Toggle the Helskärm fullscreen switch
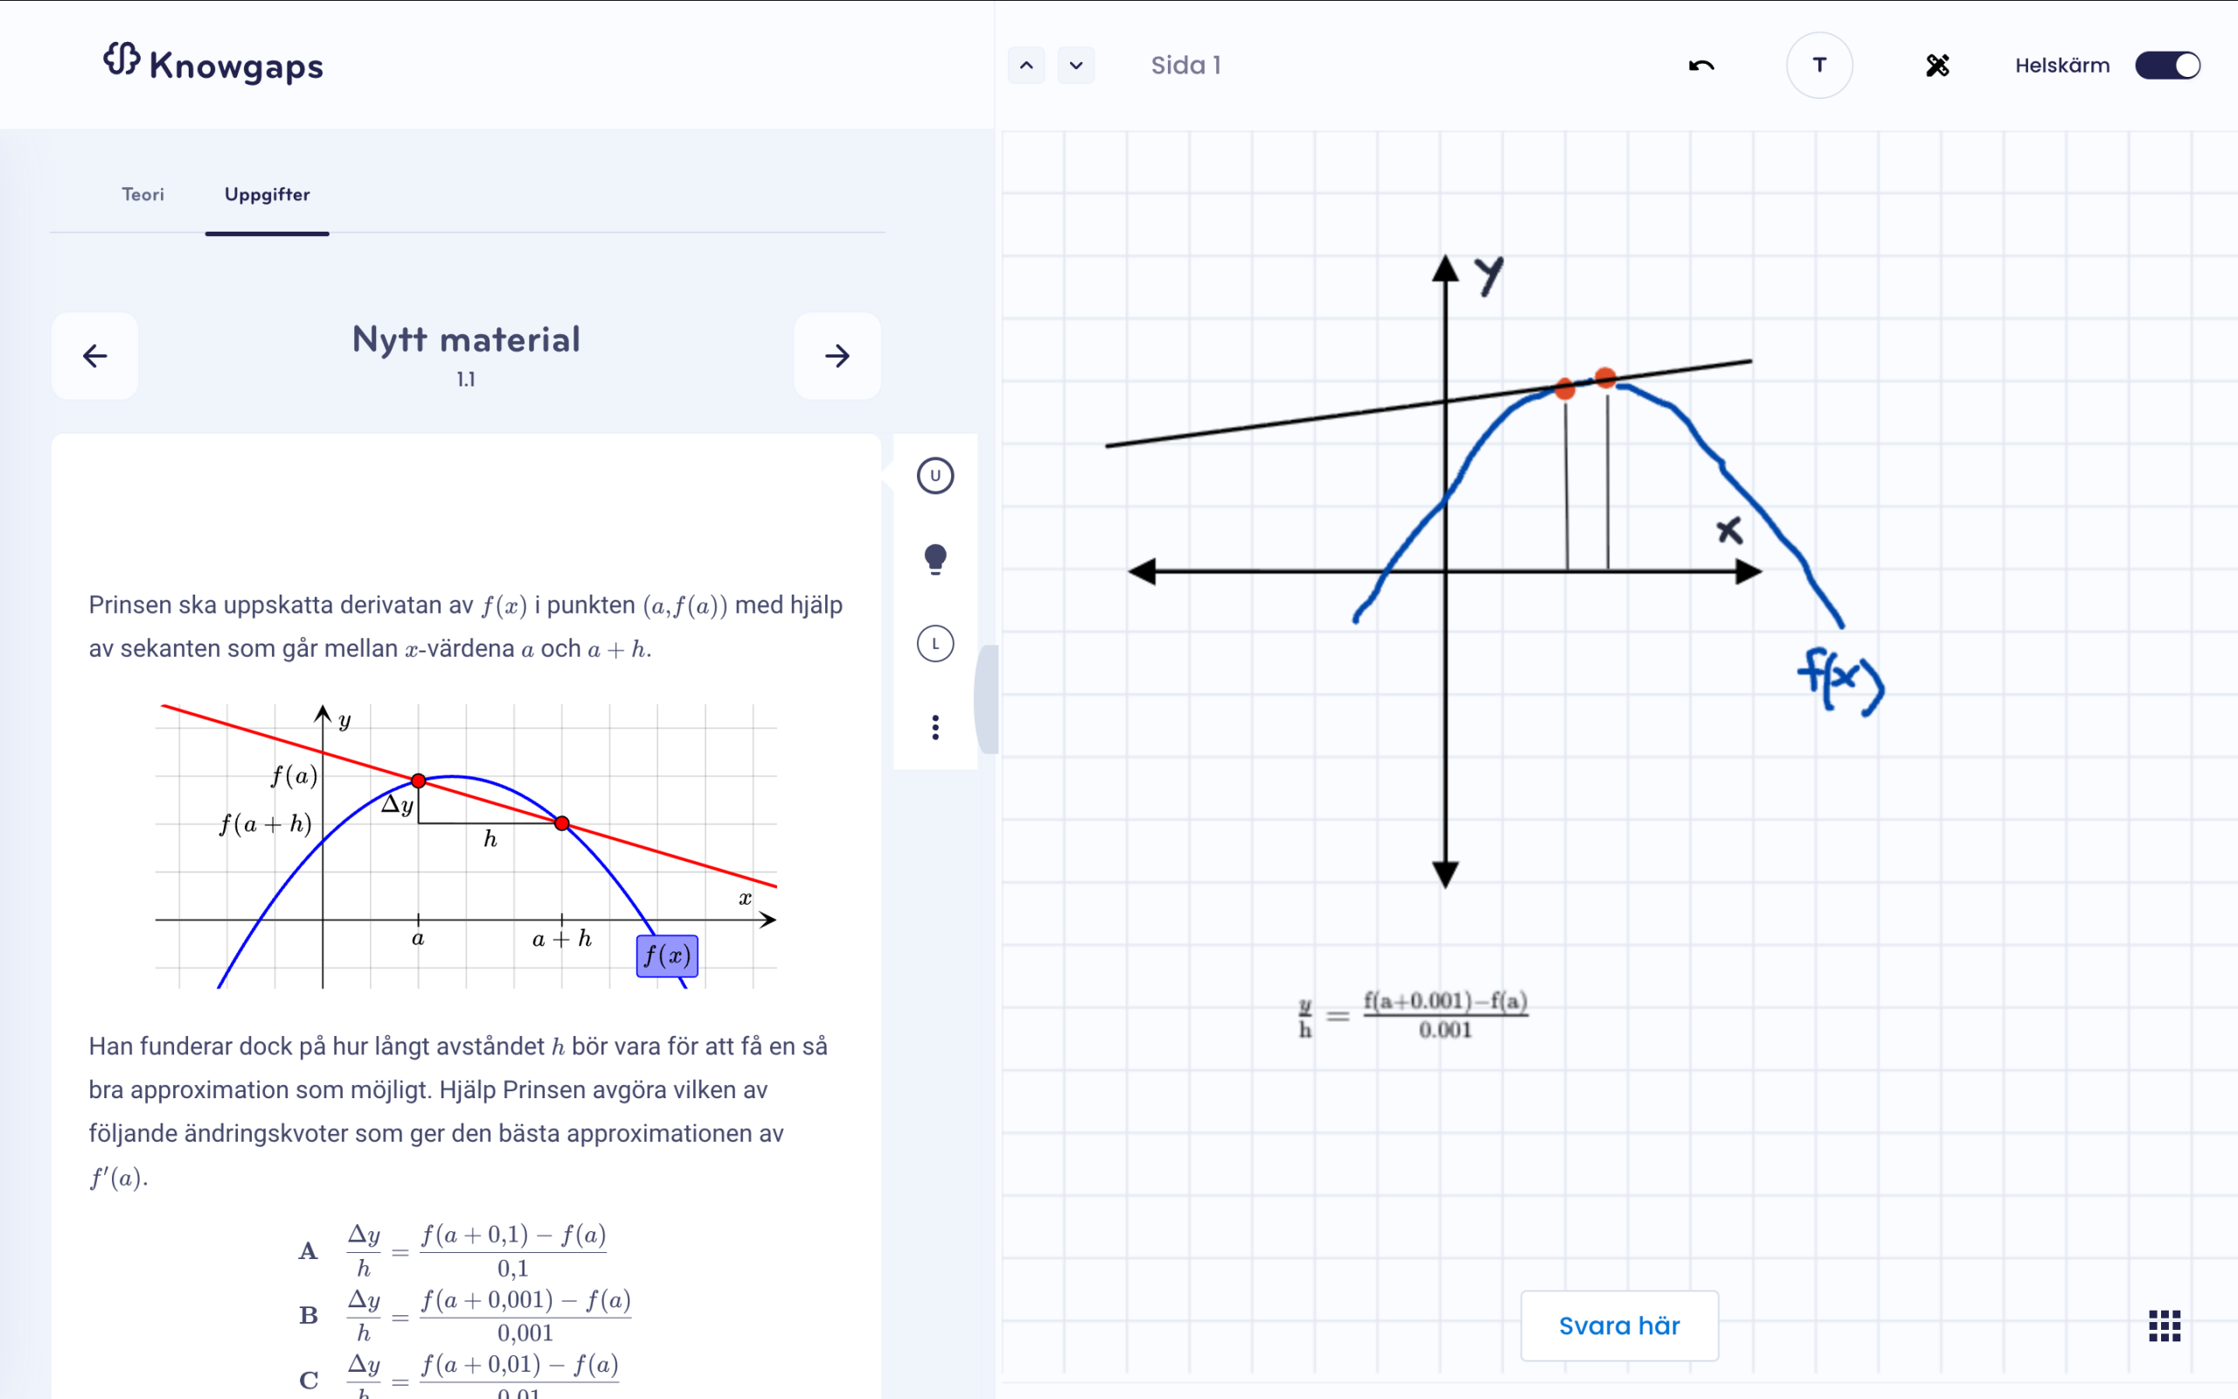Image resolution: width=2238 pixels, height=1399 pixels. click(x=2167, y=66)
